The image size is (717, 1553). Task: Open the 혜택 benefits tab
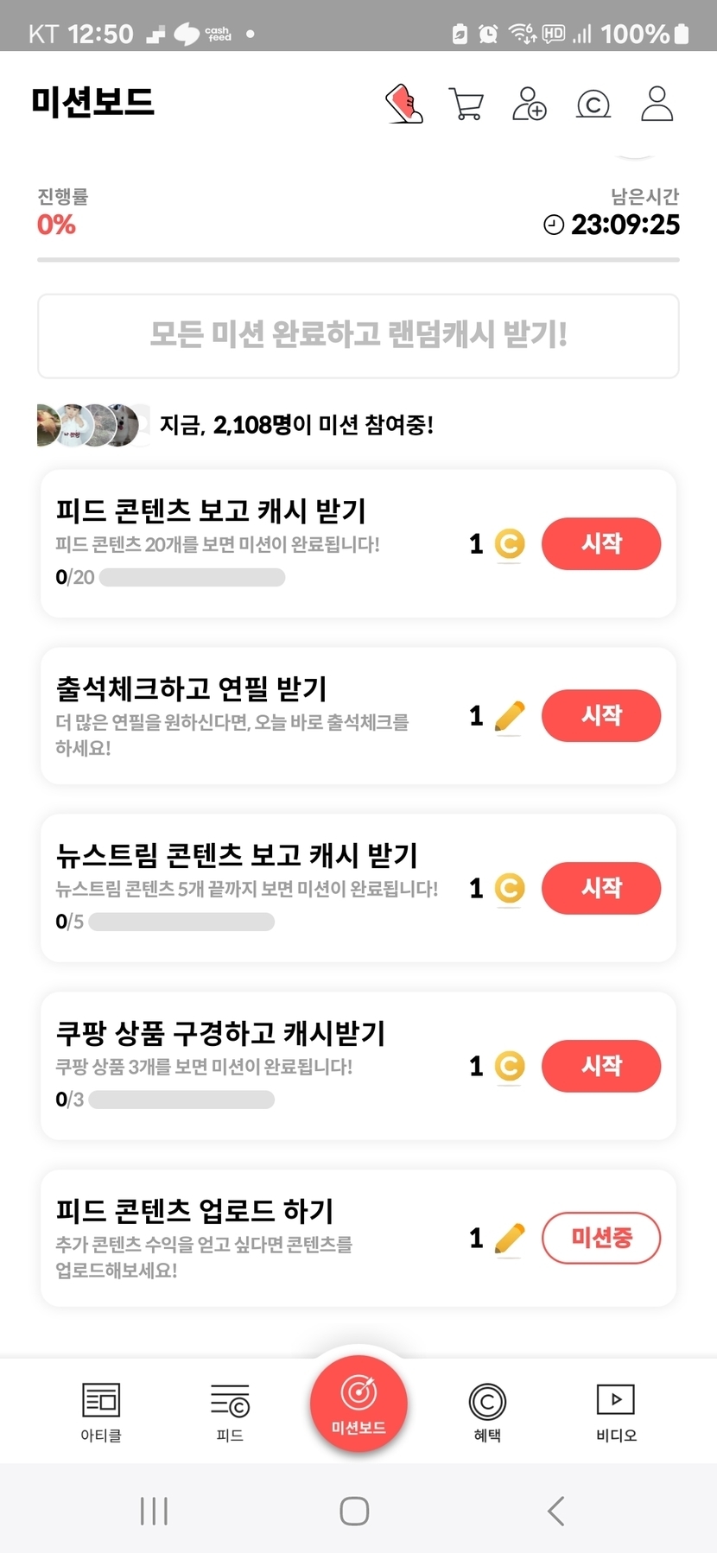click(x=487, y=1410)
